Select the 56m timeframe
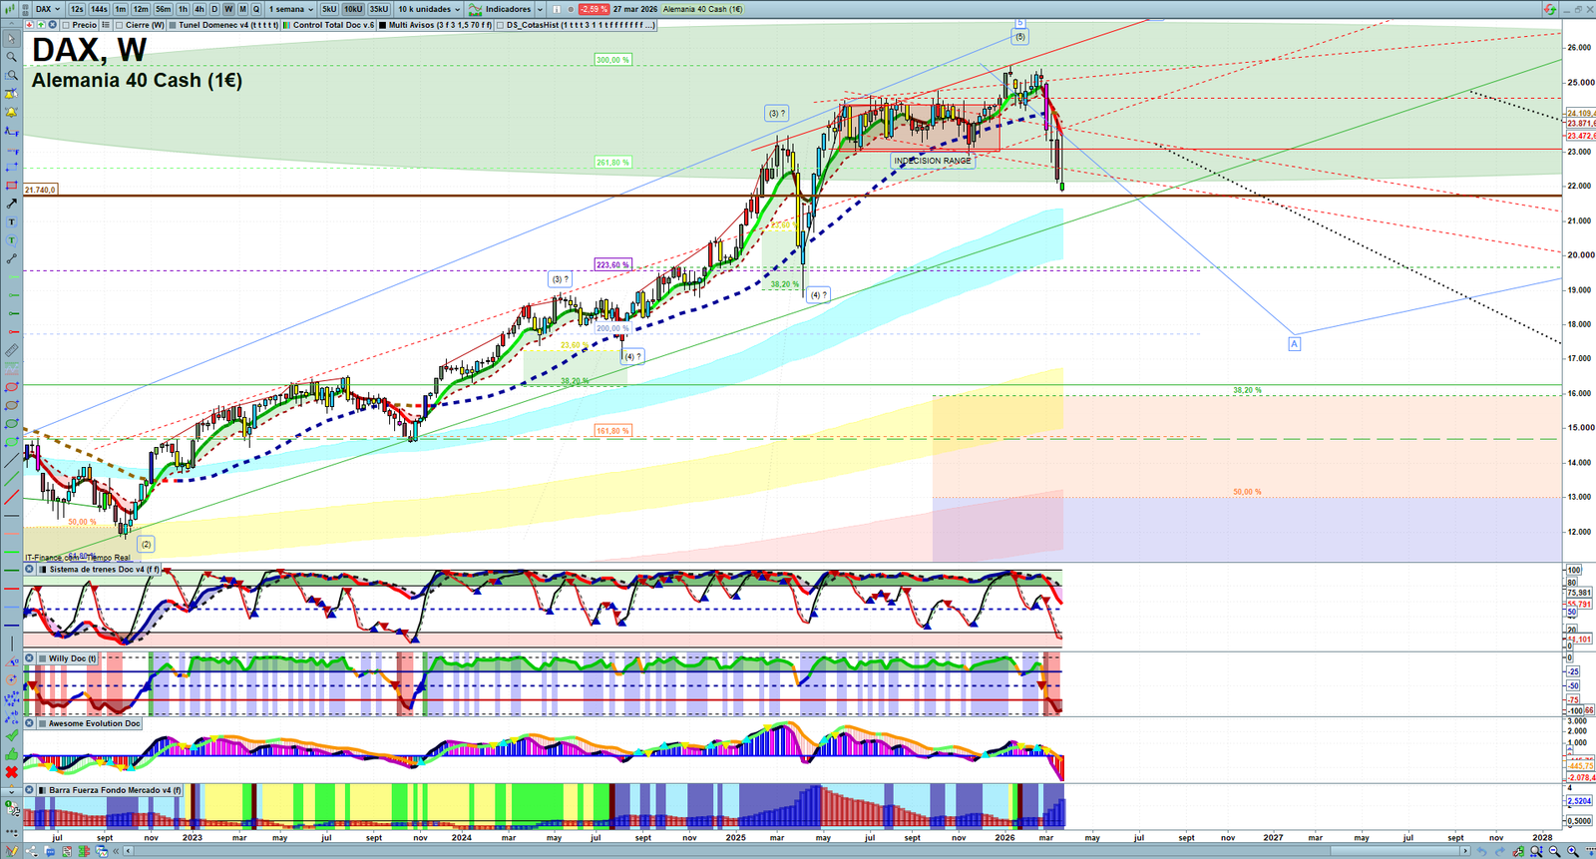 pos(164,9)
